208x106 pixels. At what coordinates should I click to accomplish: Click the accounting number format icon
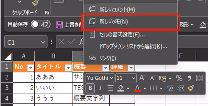click(x=163, y=78)
